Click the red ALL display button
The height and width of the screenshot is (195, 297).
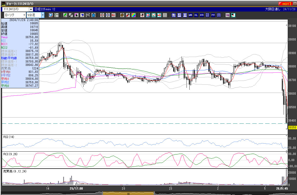(x=114, y=15)
